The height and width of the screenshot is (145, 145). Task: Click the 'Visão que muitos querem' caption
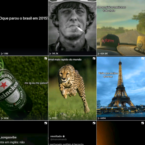pyautogui.click(x=108, y=75)
